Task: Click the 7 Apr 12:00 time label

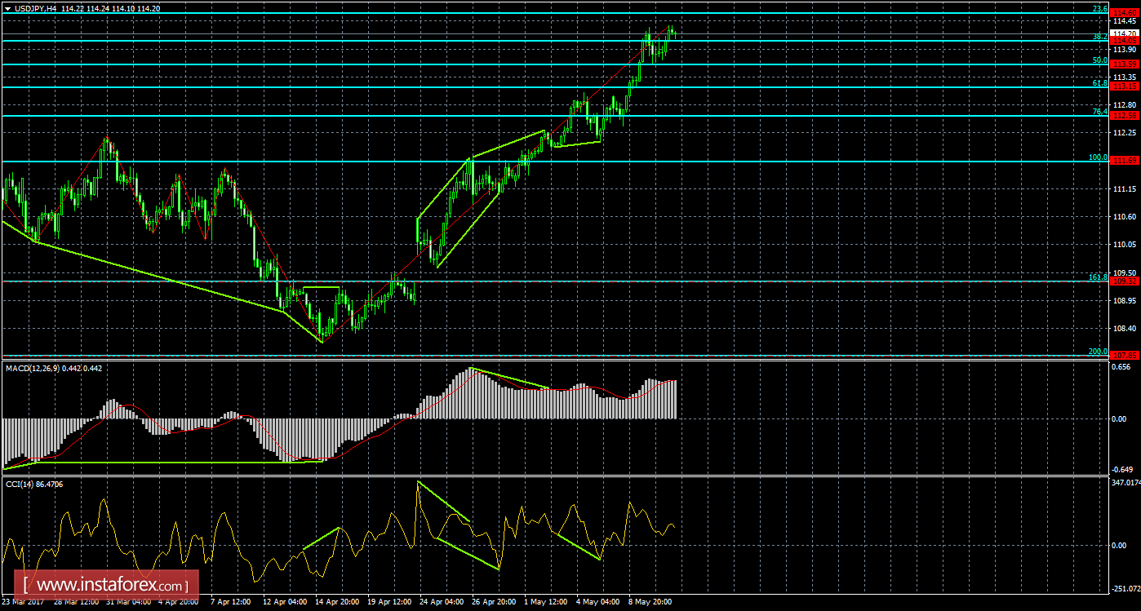Action: pos(233,603)
